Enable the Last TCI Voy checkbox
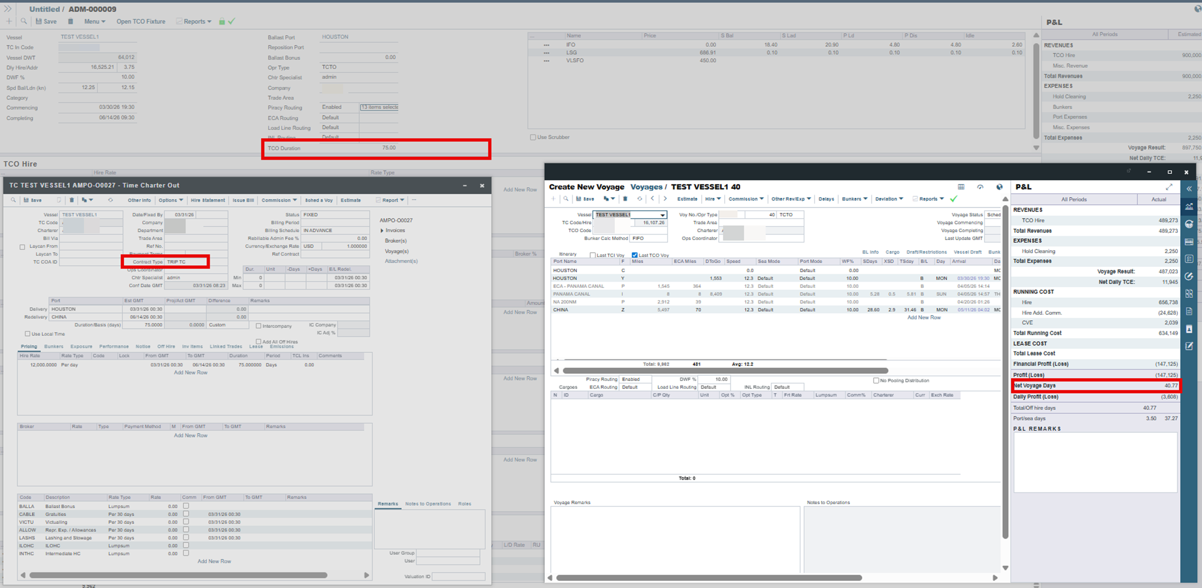1202x588 pixels. pyautogui.click(x=593, y=255)
